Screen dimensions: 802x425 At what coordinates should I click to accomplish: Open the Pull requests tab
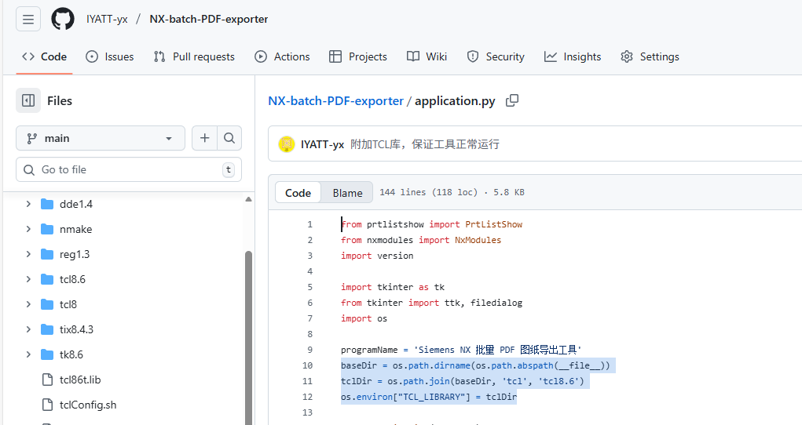point(194,56)
